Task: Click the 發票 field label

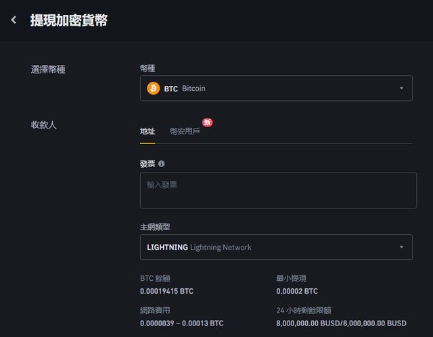Action: point(147,164)
